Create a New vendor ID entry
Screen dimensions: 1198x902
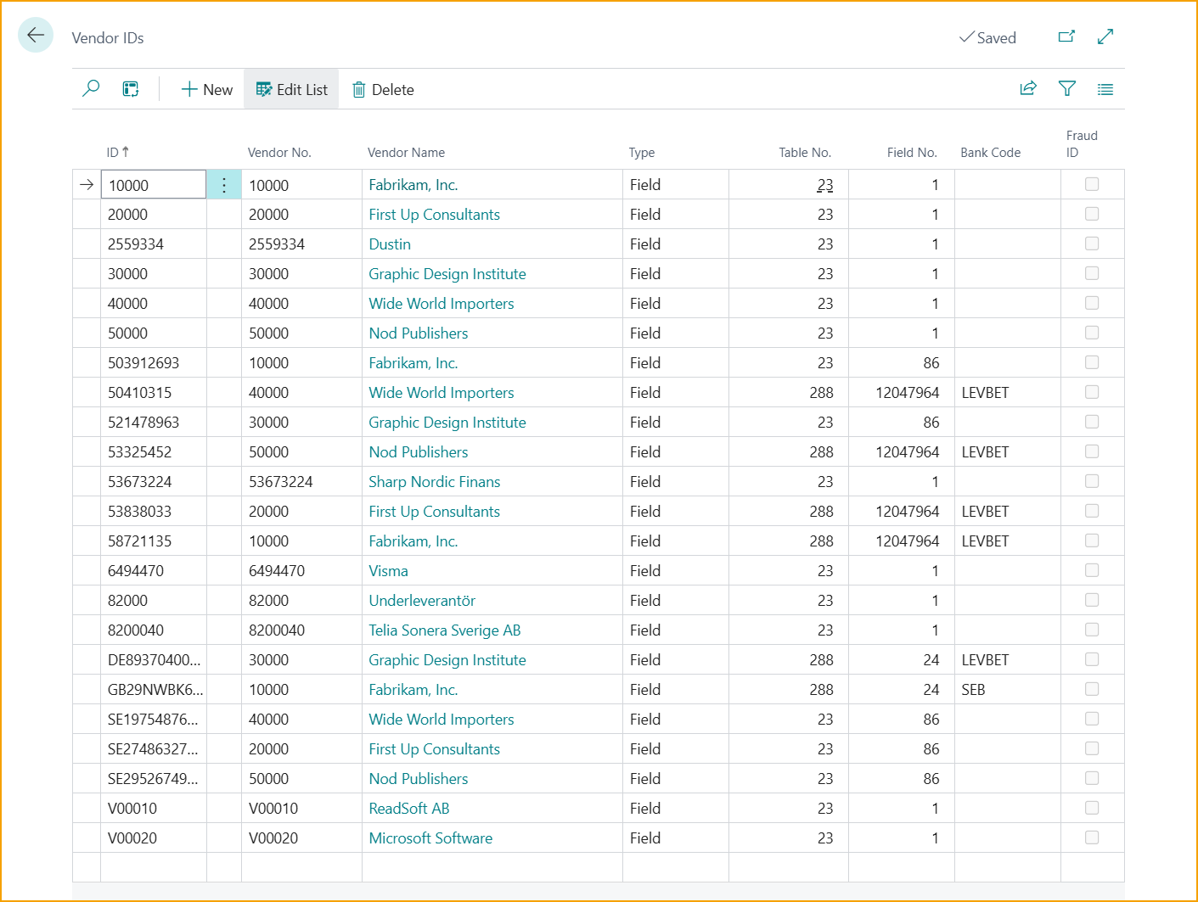tap(206, 88)
